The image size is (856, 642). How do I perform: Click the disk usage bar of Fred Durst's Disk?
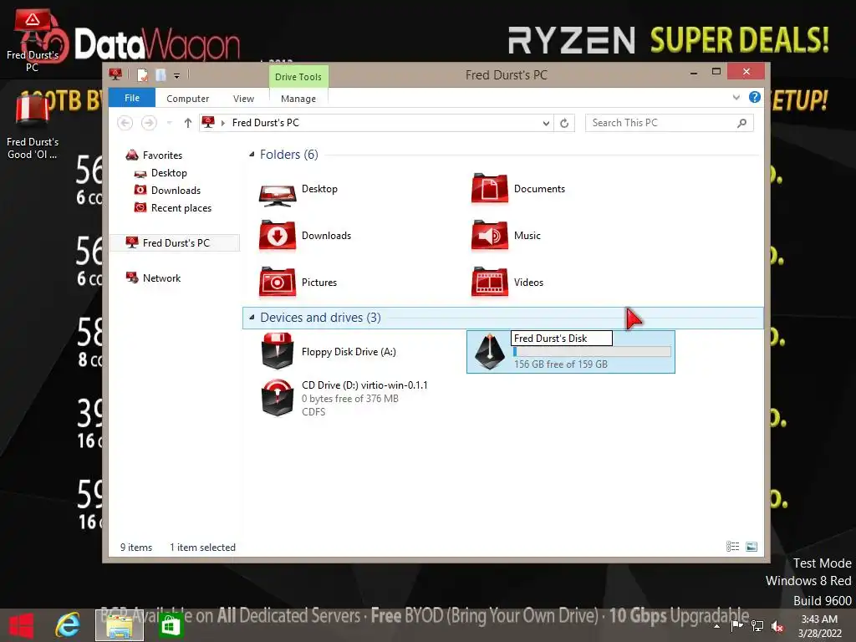pos(592,352)
